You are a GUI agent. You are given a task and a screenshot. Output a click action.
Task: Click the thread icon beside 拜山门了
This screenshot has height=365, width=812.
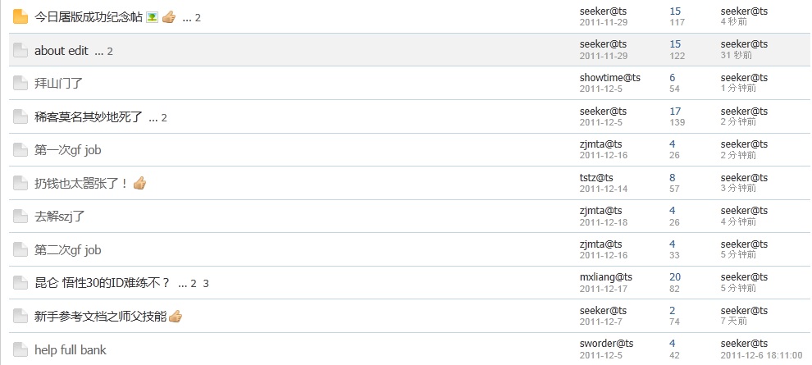click(x=21, y=83)
